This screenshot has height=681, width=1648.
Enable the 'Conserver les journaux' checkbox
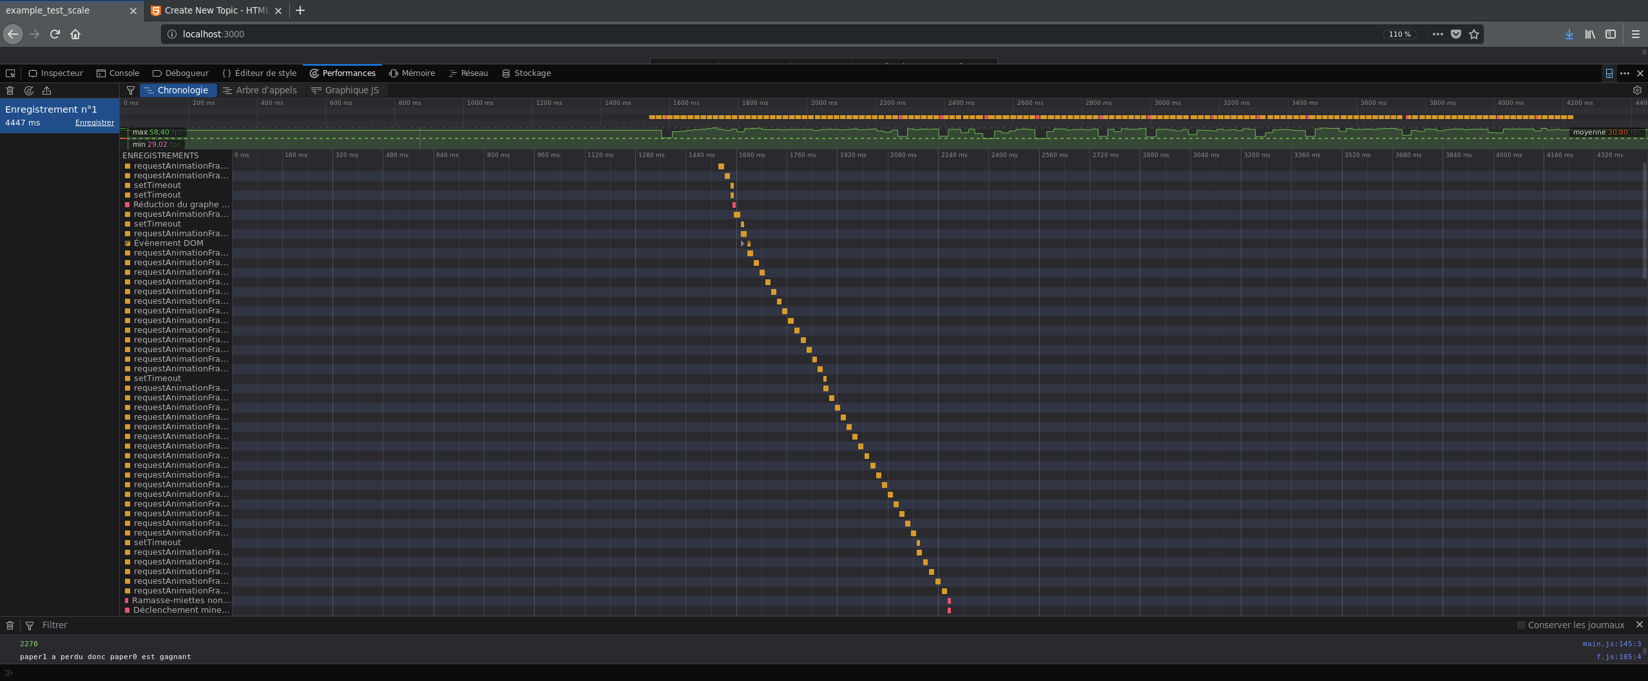tap(1521, 625)
